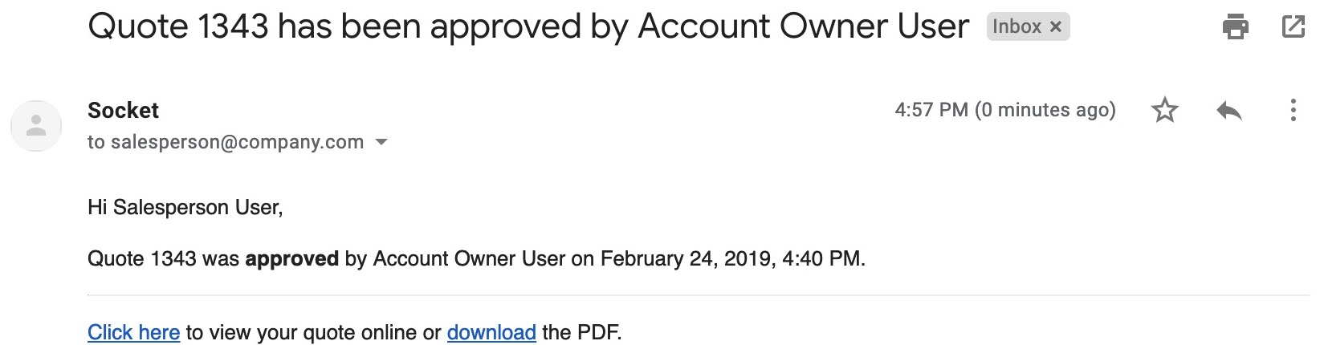
Task: Remove the Inbox label with its x
Action: pyautogui.click(x=1056, y=27)
